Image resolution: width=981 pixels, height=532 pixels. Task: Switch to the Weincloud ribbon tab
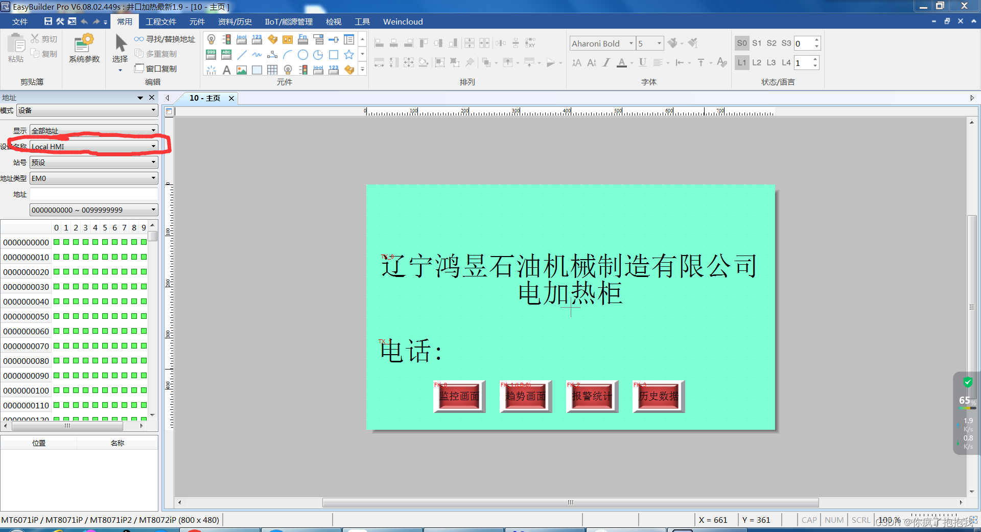pos(403,21)
